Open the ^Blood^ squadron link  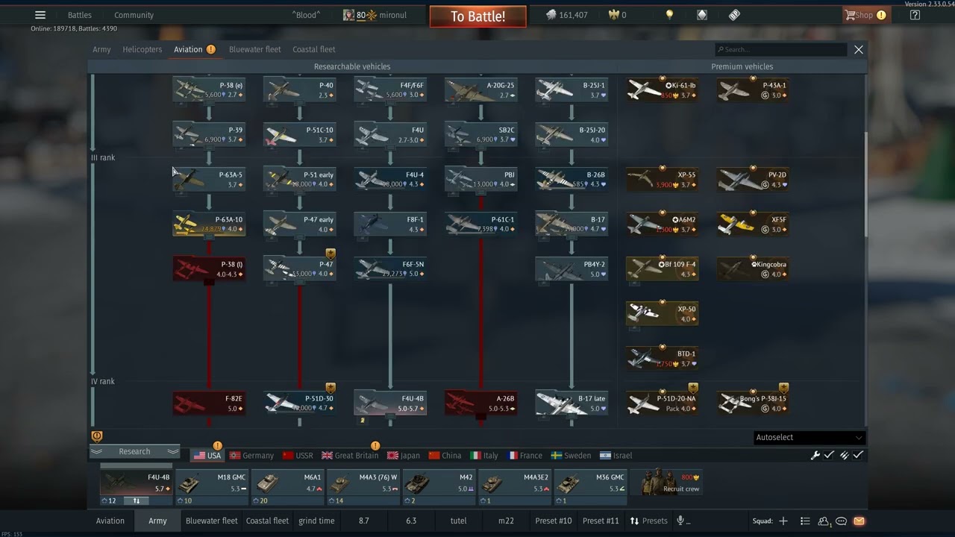306,15
